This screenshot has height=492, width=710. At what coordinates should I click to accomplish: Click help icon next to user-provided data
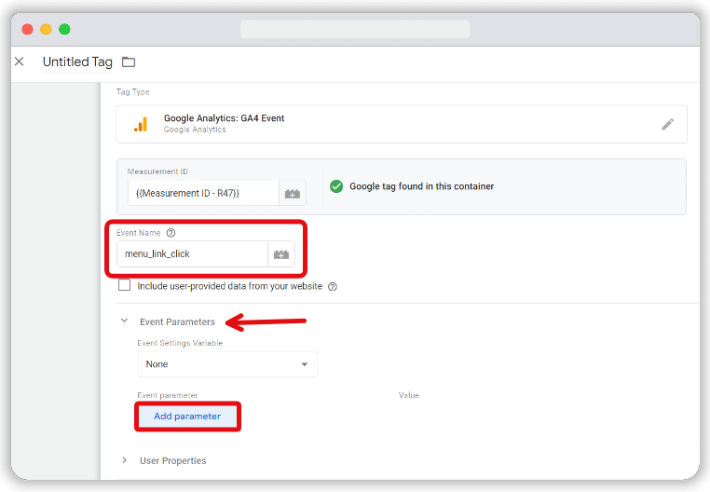tap(333, 286)
